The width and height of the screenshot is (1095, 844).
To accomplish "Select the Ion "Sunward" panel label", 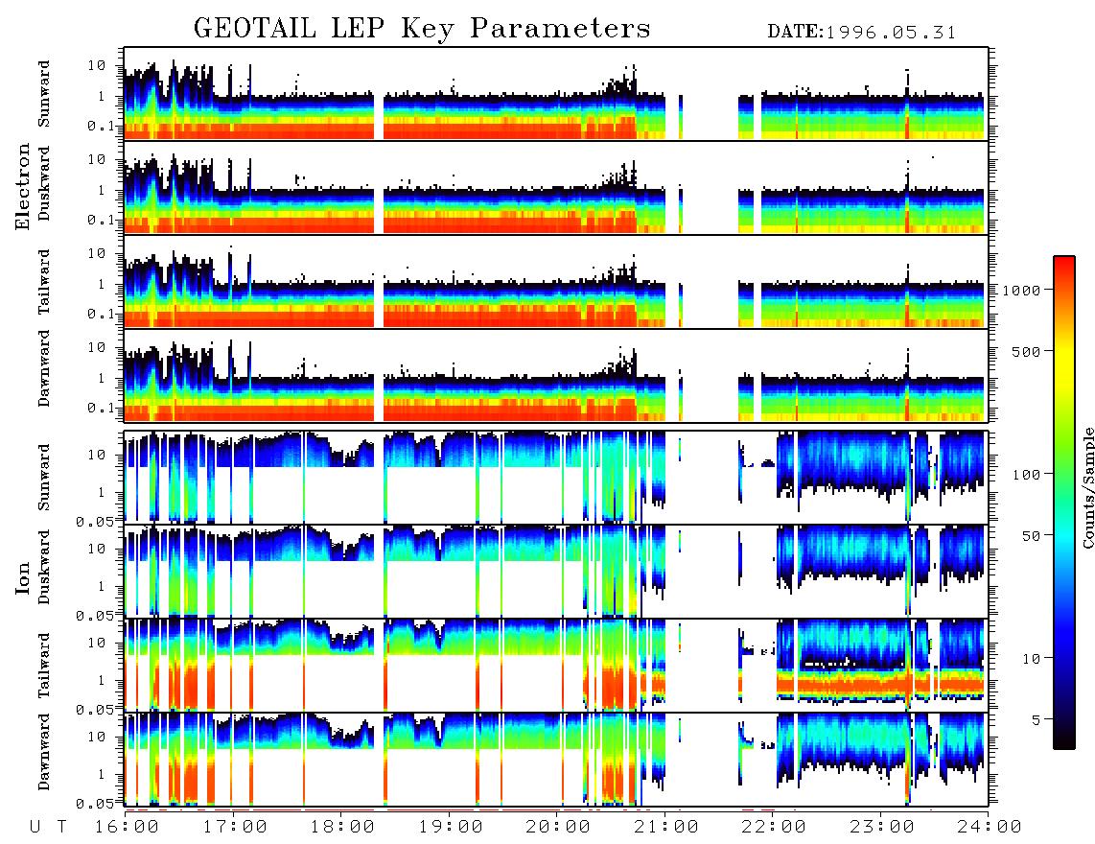I will (44, 478).
